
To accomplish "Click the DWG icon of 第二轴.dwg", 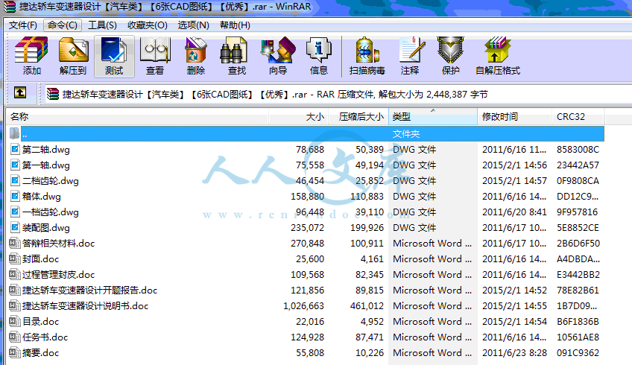I will (x=15, y=150).
